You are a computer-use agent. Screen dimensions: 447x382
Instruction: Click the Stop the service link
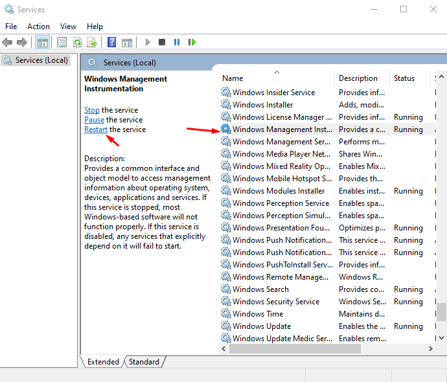click(92, 110)
